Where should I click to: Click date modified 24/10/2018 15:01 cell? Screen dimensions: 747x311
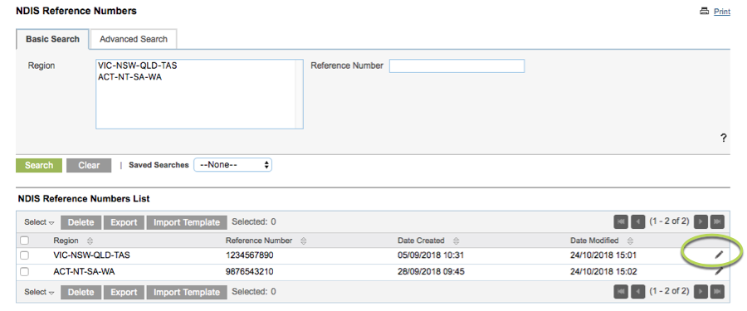pos(603,255)
